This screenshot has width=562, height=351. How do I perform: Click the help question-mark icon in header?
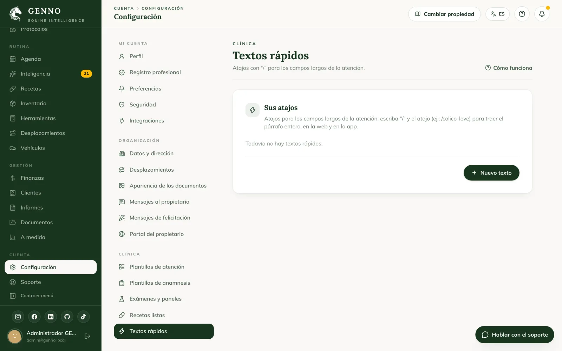[522, 14]
